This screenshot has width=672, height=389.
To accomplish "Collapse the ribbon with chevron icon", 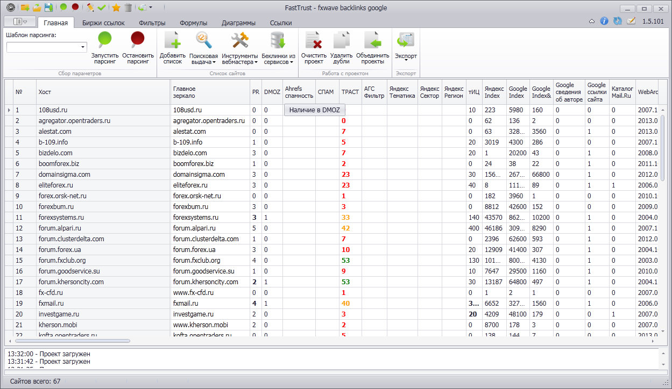I will 592,21.
